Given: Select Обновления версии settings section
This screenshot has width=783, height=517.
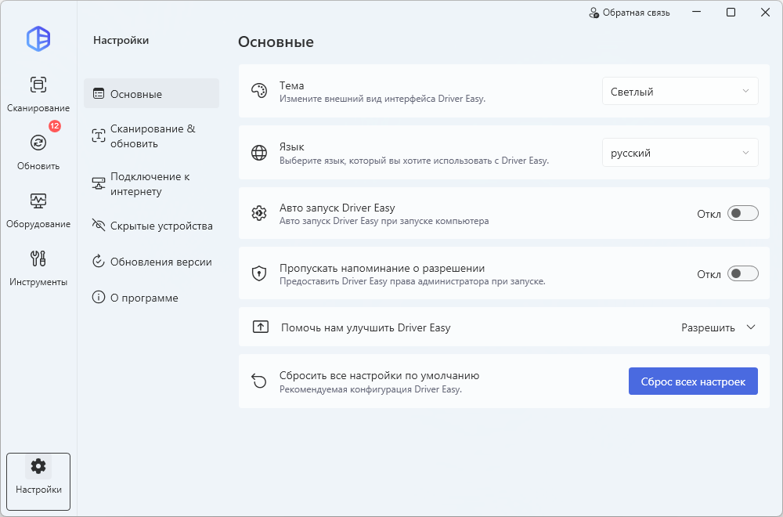Looking at the screenshot, I should point(151,262).
